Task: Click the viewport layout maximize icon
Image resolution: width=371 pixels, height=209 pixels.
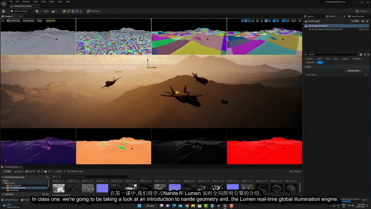Action: [x=299, y=21]
